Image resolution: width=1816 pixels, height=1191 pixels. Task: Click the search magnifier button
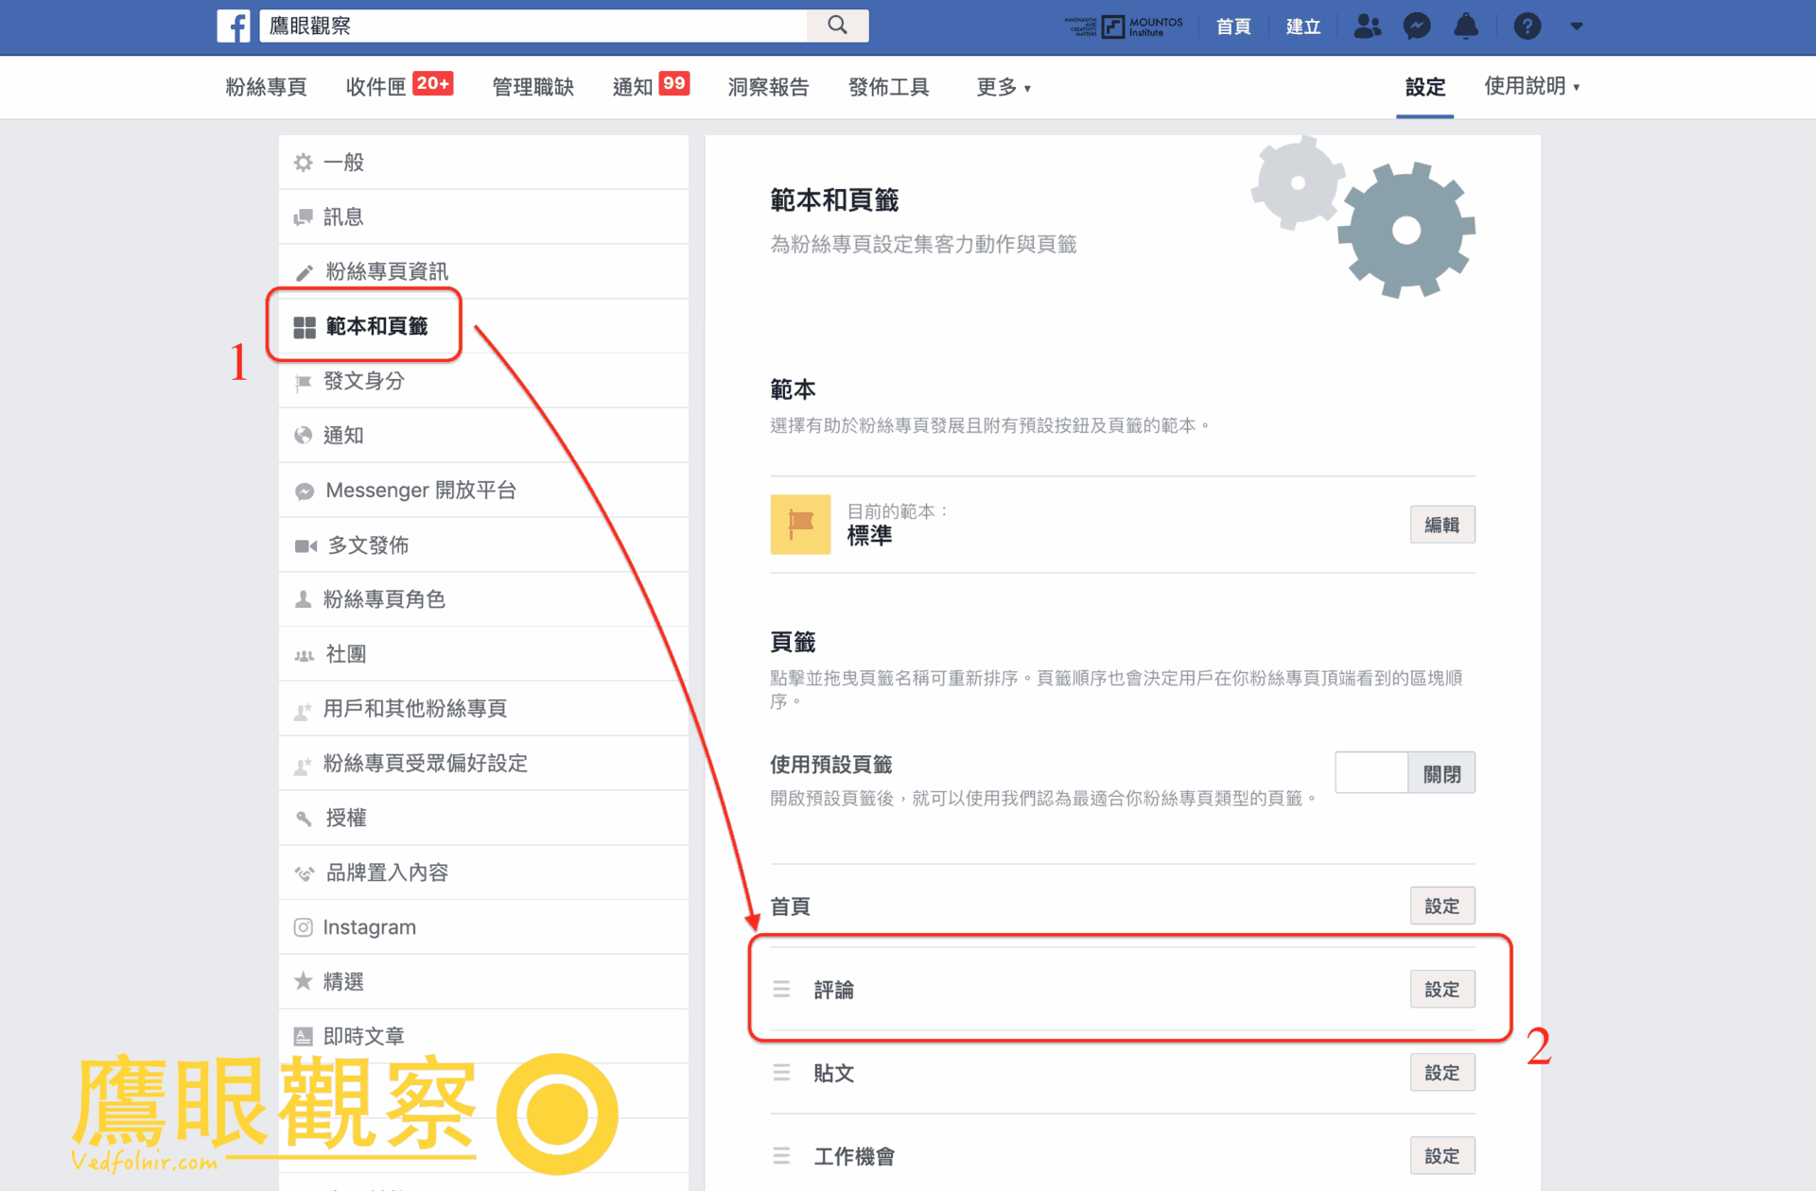pyautogui.click(x=838, y=26)
